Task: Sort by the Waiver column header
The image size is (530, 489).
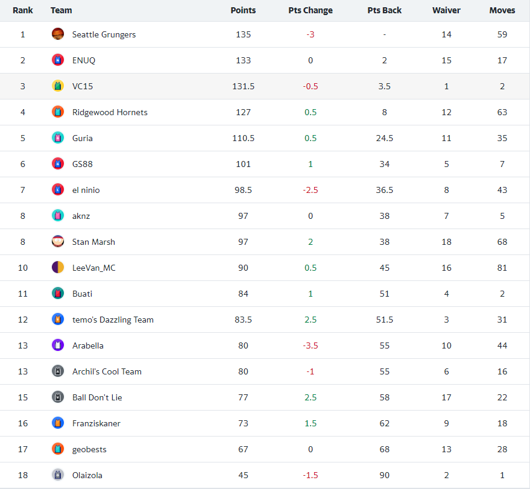Action: click(446, 10)
